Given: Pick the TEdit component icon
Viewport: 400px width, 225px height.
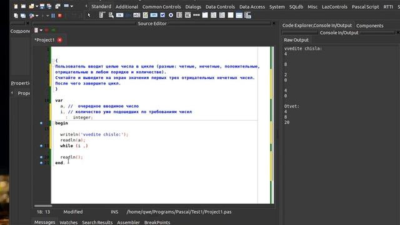Looking at the screenshot, I should 136,15.
